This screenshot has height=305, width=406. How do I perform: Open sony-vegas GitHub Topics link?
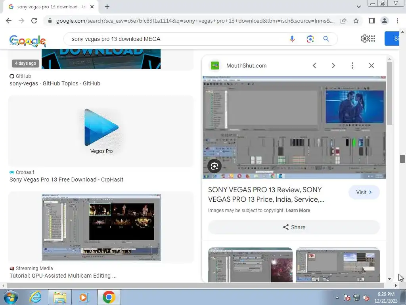[x=55, y=83]
